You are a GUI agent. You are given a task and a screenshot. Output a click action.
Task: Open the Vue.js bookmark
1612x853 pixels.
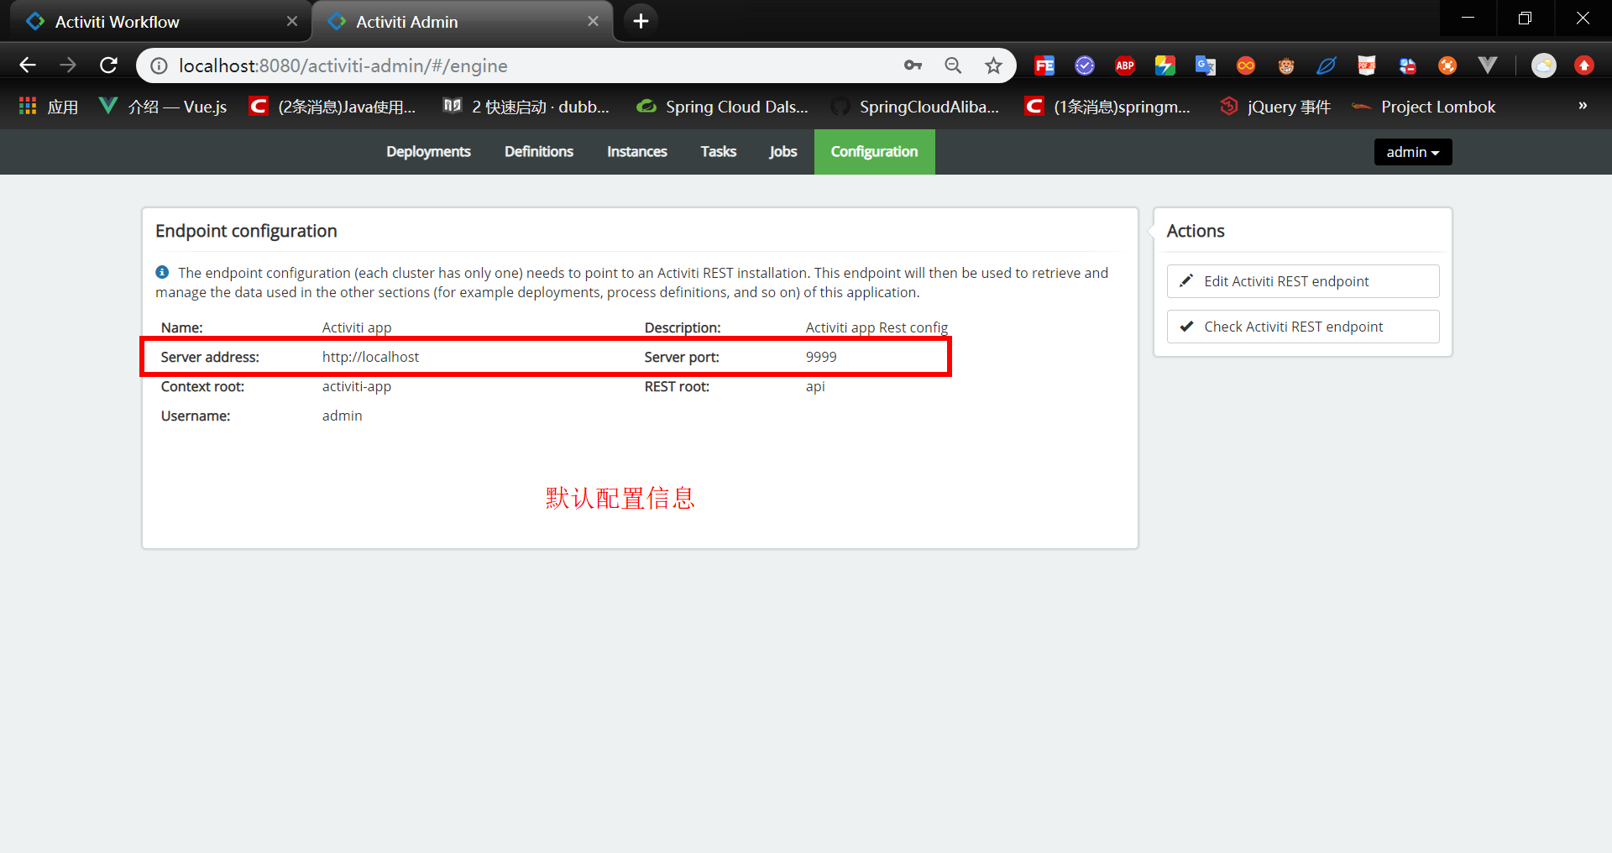point(164,107)
